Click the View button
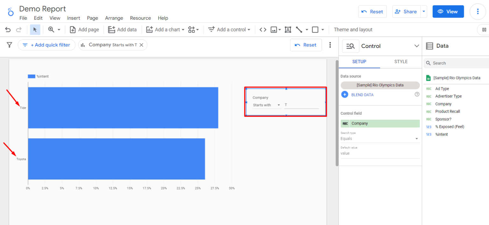Screen dimensions: 489x225 [448, 11]
